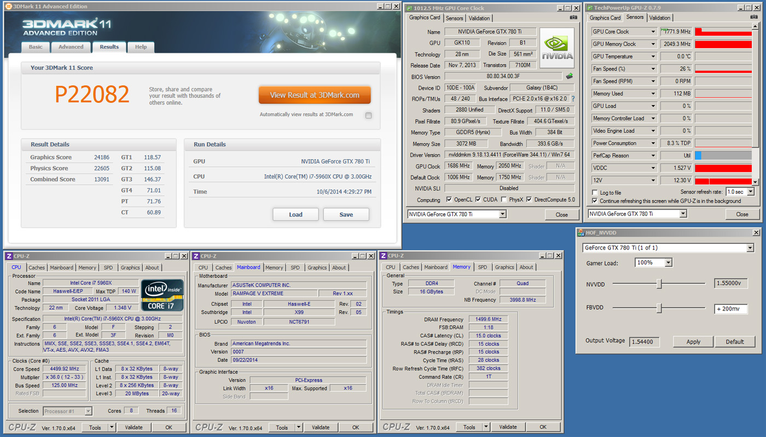The image size is (766, 437).
Task: Click the VDDC sensor graph bar
Action: (x=723, y=168)
